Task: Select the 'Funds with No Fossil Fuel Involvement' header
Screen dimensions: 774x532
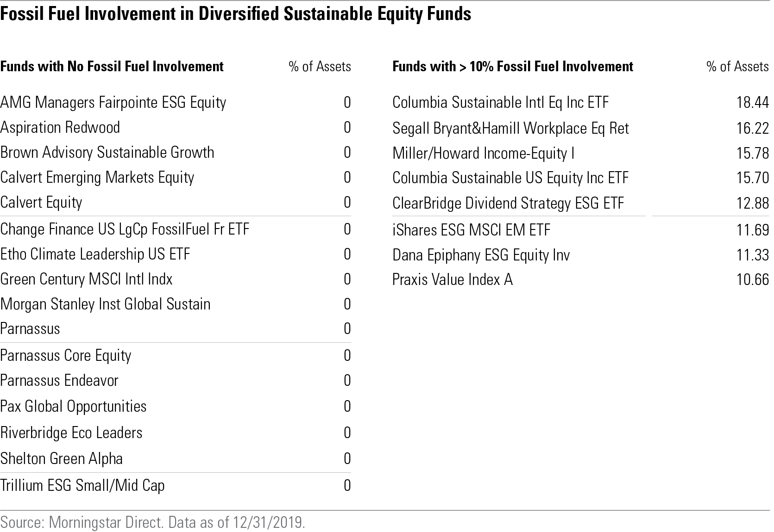Action: [112, 67]
